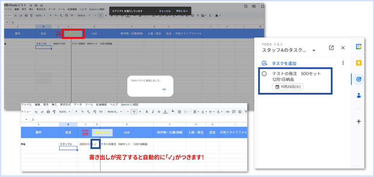Open Google Calendar from the side panel

[358, 47]
